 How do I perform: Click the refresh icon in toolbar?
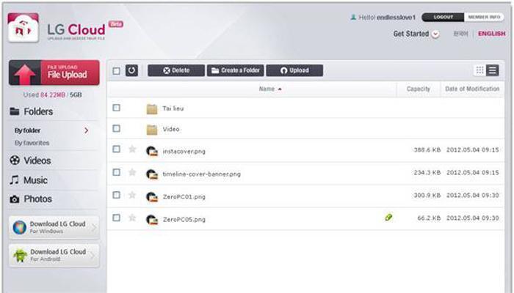click(x=131, y=70)
